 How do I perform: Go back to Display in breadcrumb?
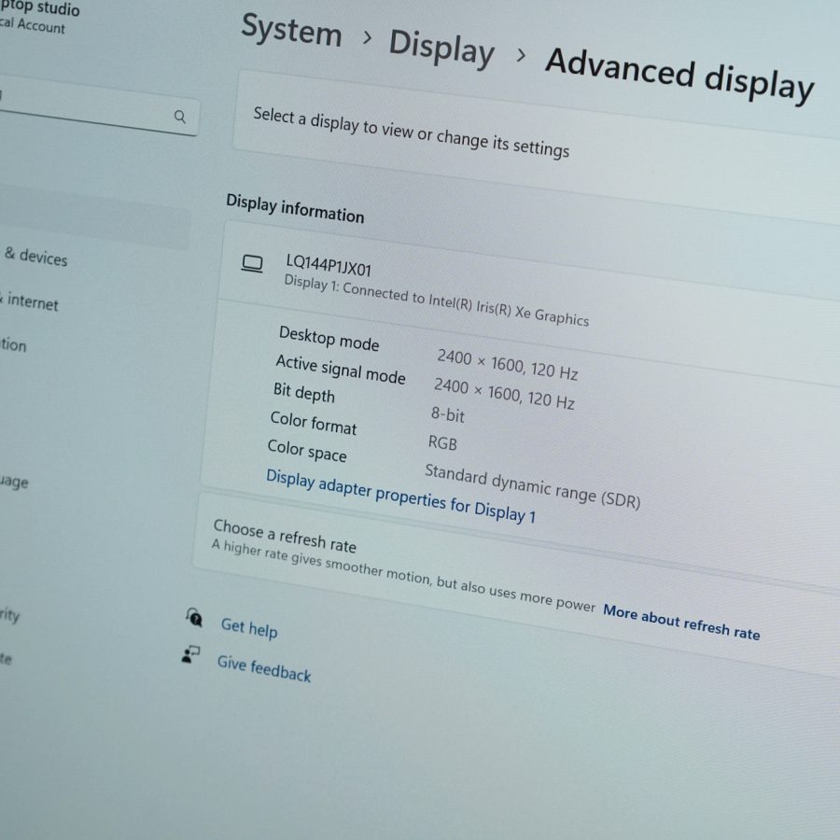(441, 49)
